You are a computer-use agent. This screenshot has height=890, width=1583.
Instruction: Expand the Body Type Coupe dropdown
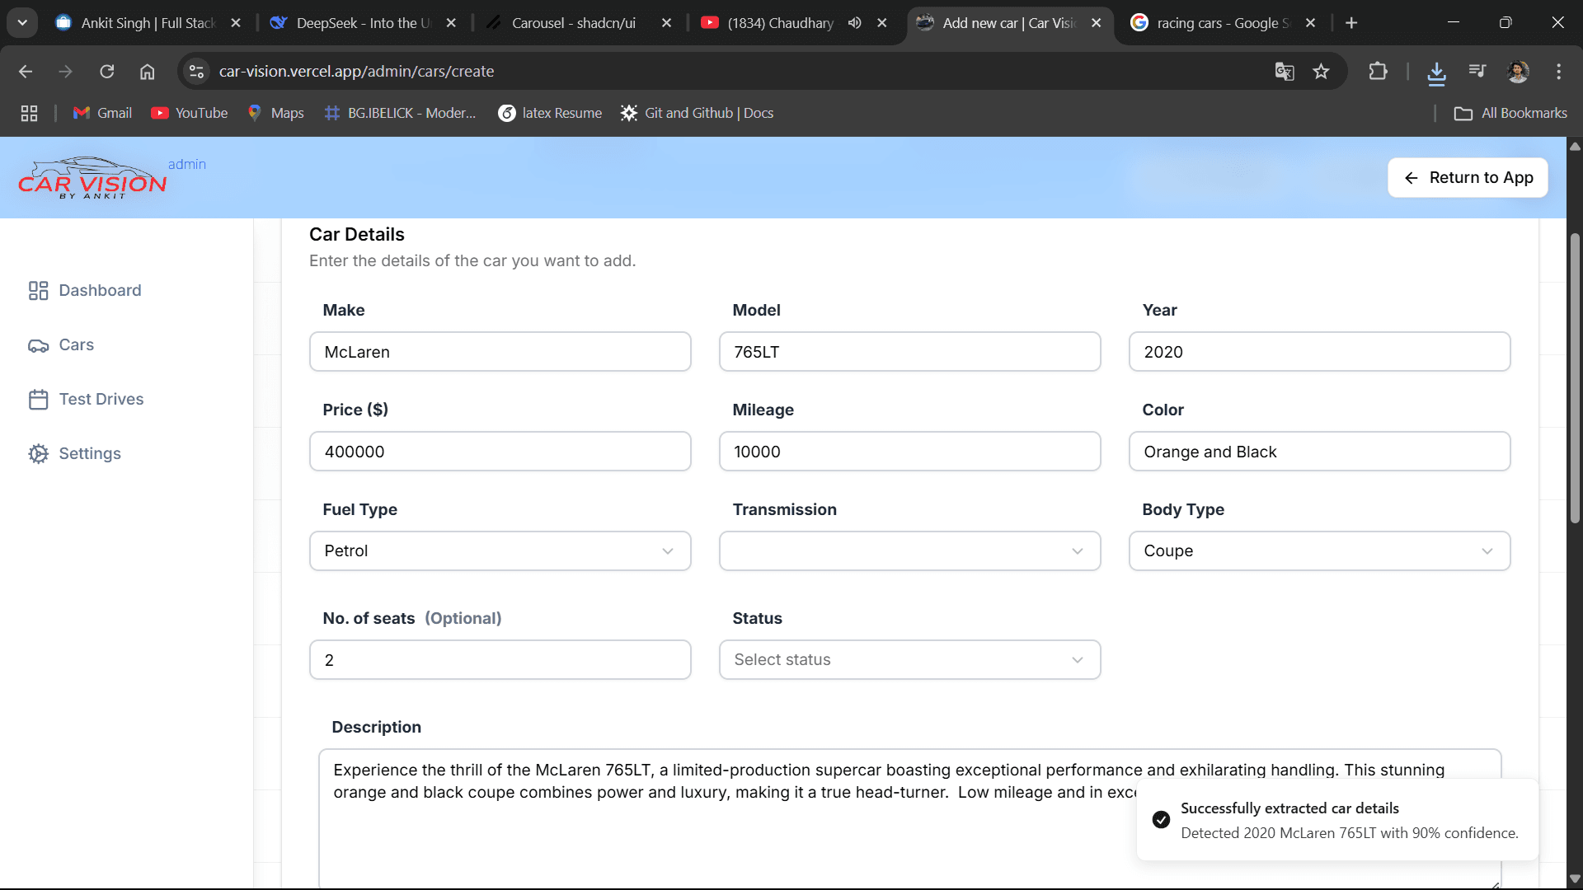pyautogui.click(x=1318, y=551)
